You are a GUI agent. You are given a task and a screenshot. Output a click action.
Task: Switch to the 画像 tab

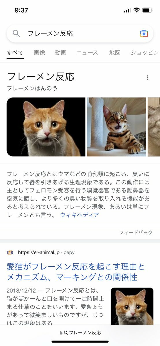[39, 53]
